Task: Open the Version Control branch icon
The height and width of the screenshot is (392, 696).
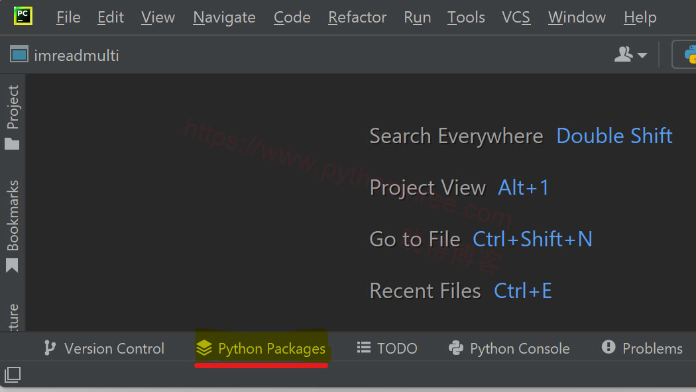Action: 48,348
